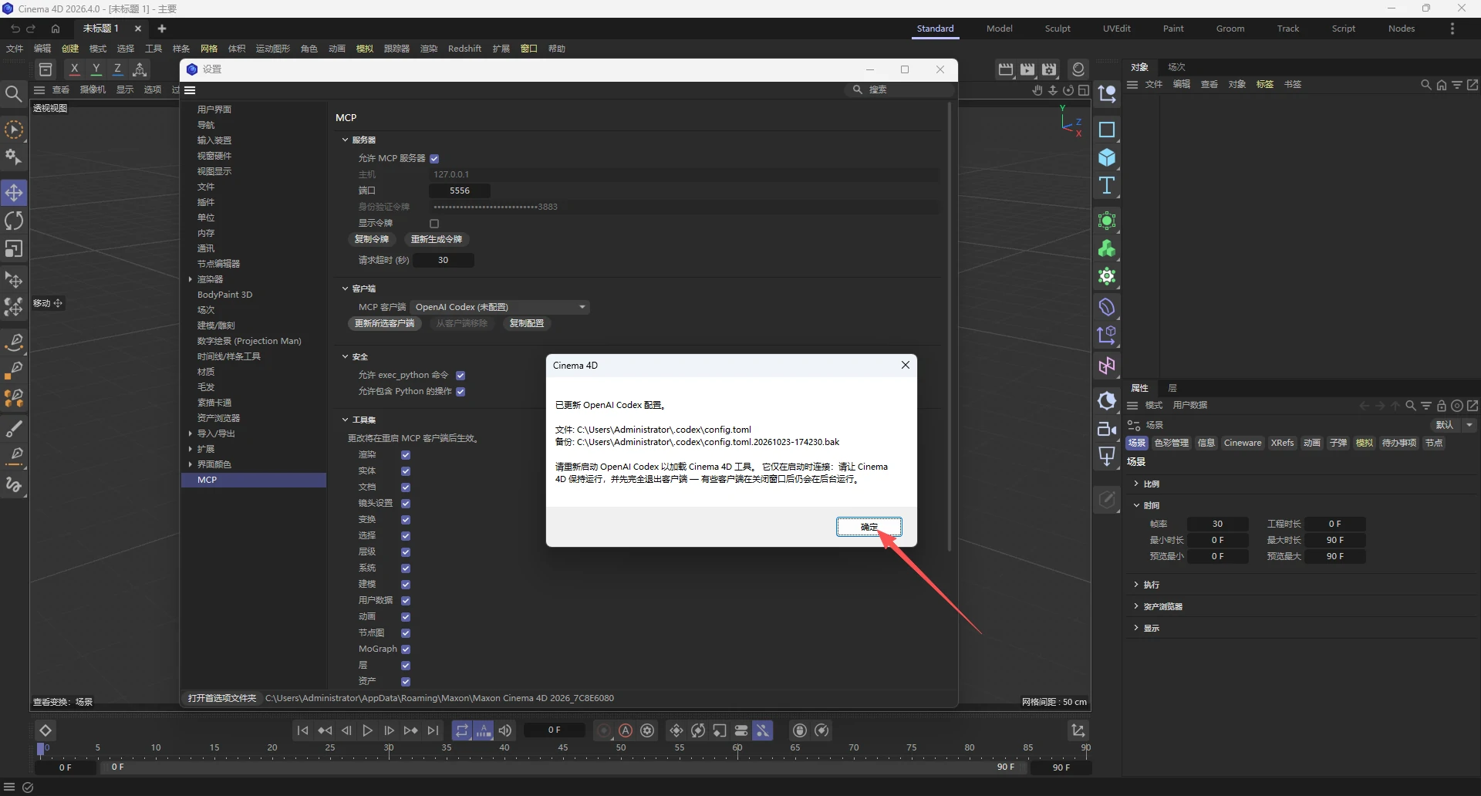Open the MCP client OpenAI Codex dropdown
Screen dimensions: 1481x796
pos(500,307)
